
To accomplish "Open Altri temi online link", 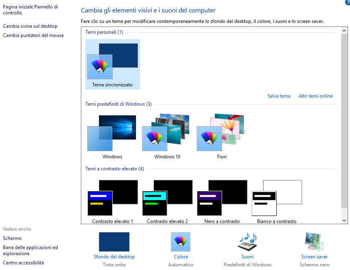I will click(x=316, y=96).
